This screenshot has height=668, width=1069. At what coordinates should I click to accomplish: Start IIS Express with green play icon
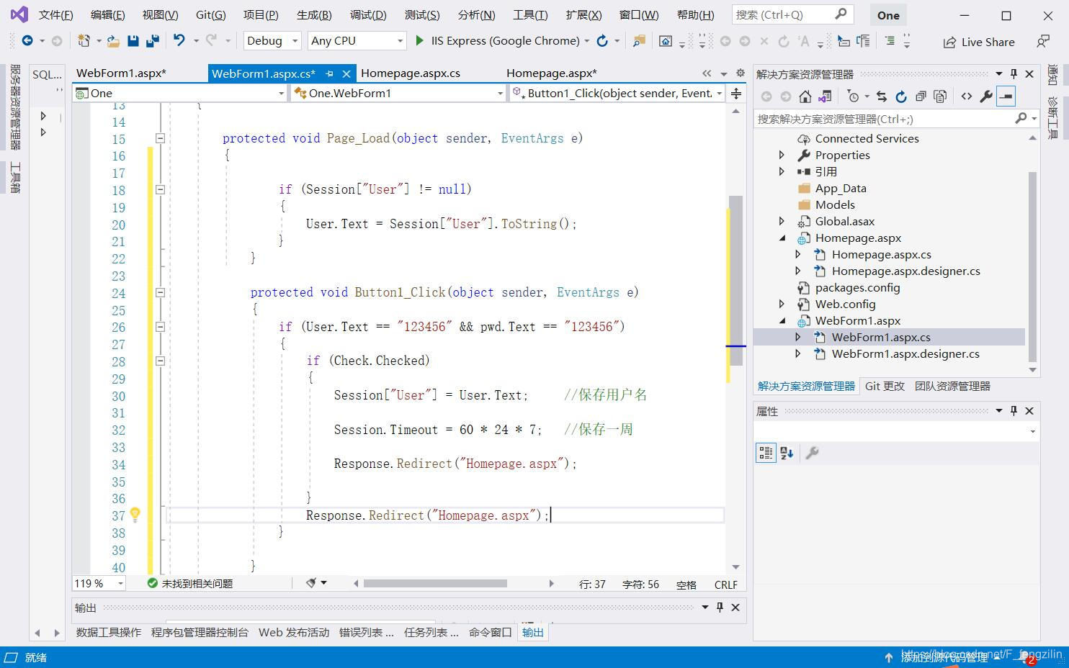pyautogui.click(x=419, y=41)
